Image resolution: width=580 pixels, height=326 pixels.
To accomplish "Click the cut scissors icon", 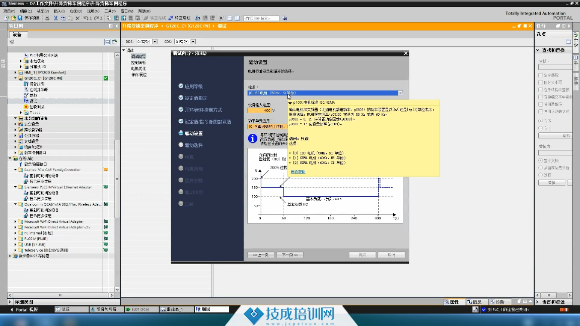I will (x=55, y=18).
